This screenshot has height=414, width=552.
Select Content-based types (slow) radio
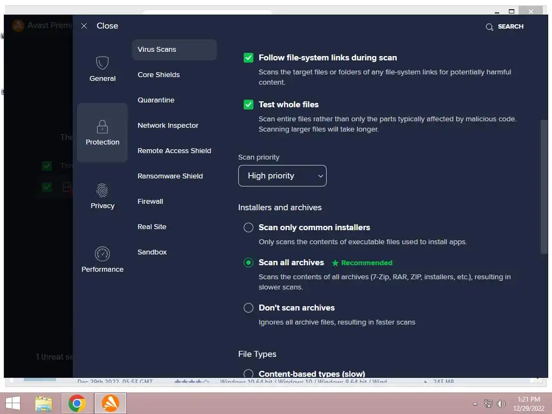pos(249,374)
